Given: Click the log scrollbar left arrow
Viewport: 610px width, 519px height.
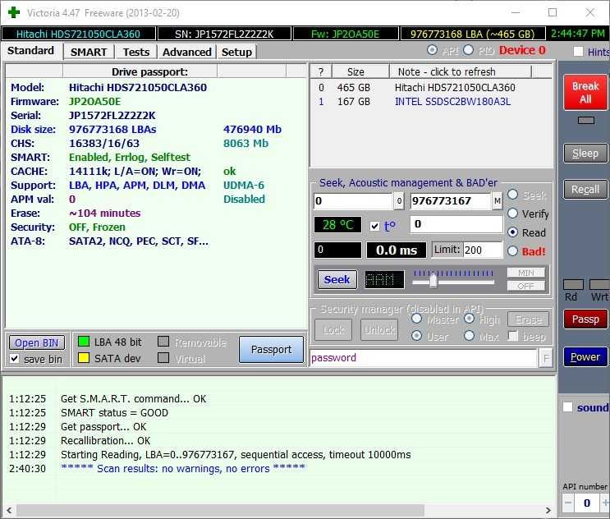Looking at the screenshot, I should pyautogui.click(x=9, y=510).
